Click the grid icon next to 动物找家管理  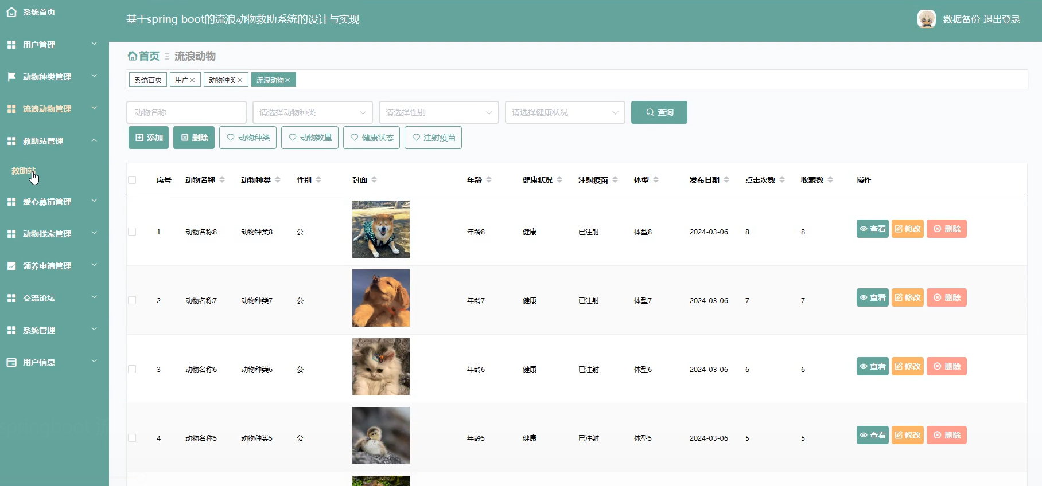[x=11, y=233]
